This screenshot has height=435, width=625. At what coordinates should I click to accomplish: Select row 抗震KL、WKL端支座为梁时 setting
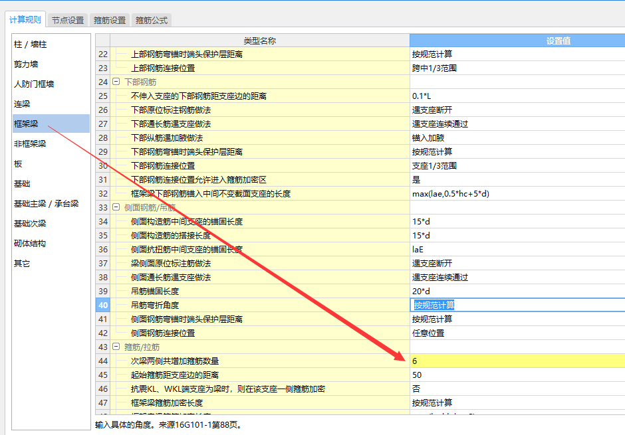tap(260, 389)
